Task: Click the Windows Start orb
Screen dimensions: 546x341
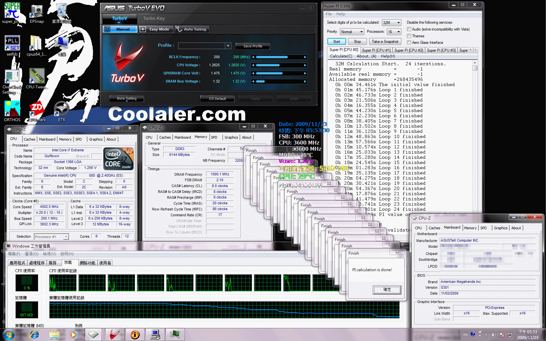Action: click(x=9, y=335)
